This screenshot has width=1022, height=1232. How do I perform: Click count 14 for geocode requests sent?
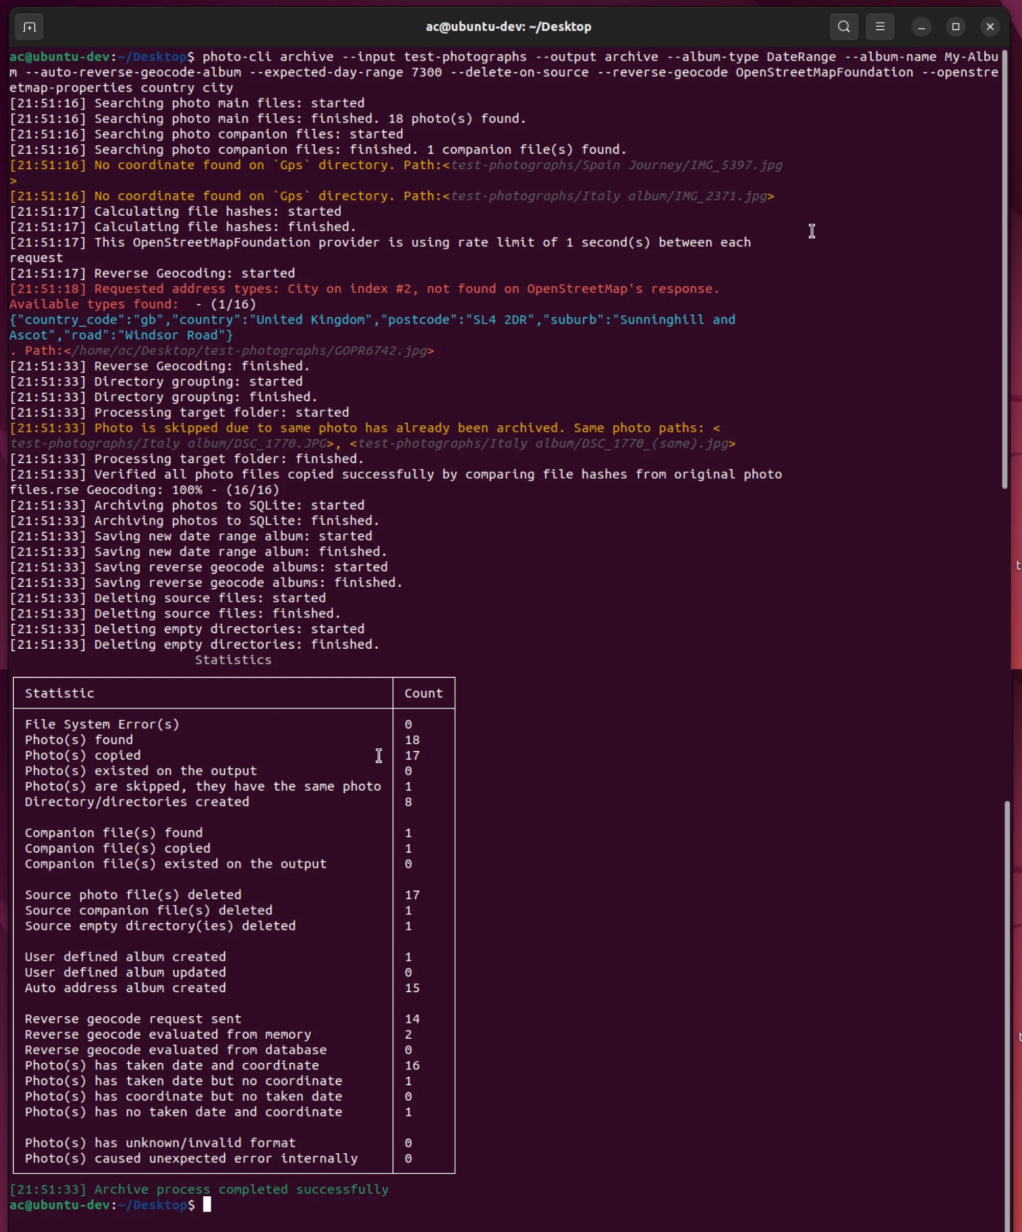412,1019
